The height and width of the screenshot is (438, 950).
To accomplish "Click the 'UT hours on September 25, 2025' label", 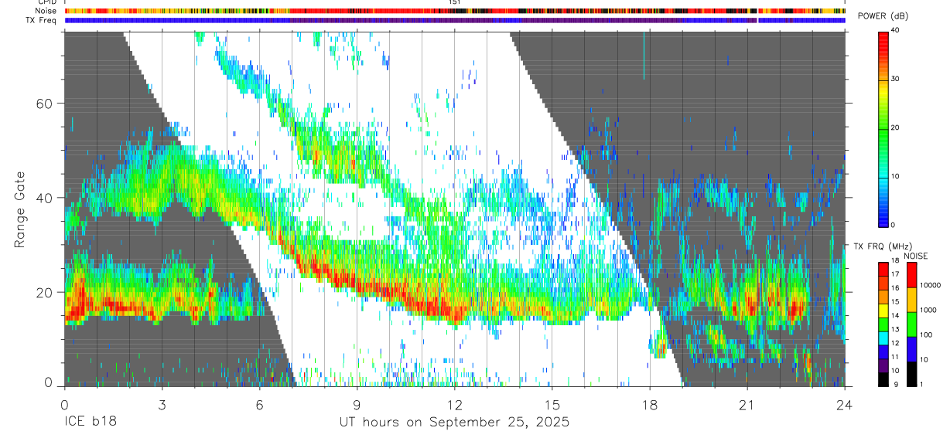I will pos(454,423).
